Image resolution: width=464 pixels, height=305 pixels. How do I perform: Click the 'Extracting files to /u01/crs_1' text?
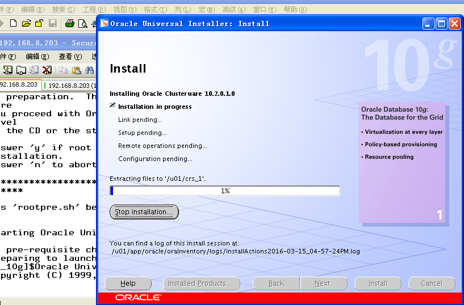[157, 179]
